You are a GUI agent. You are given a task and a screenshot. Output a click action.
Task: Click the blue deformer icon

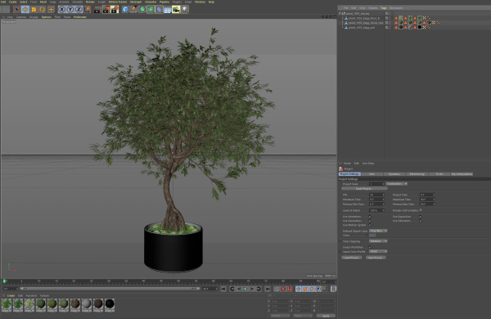160,9
